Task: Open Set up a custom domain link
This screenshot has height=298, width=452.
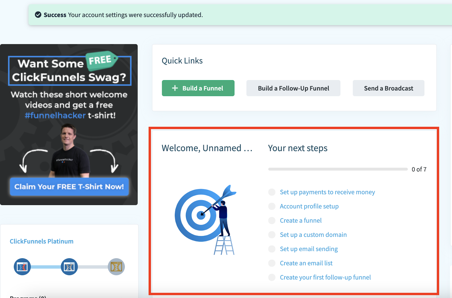Action: [313, 235]
